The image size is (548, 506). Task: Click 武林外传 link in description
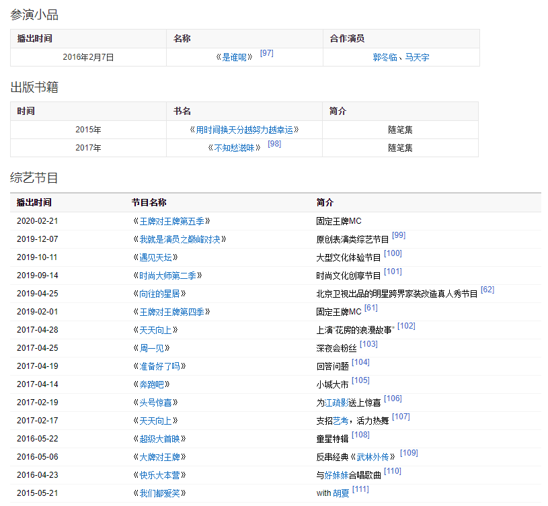373,457
